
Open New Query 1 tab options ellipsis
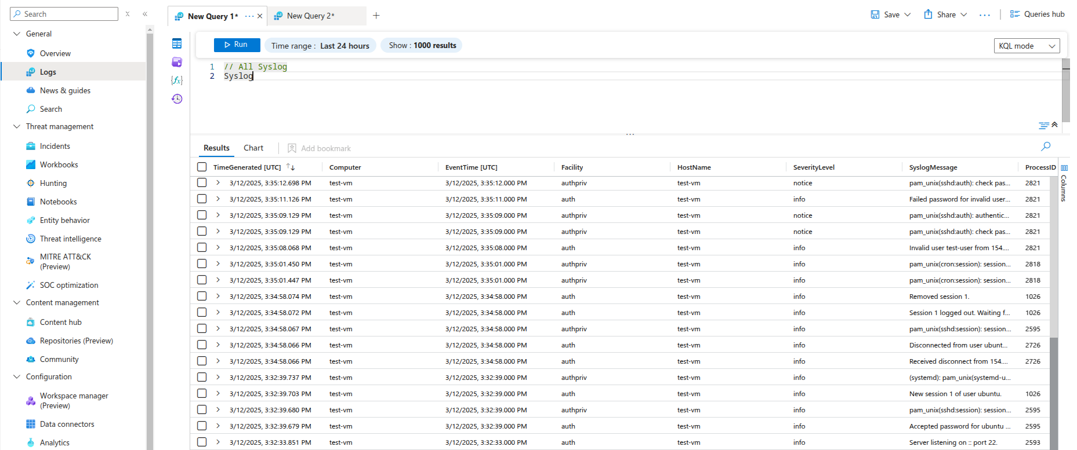coord(249,16)
